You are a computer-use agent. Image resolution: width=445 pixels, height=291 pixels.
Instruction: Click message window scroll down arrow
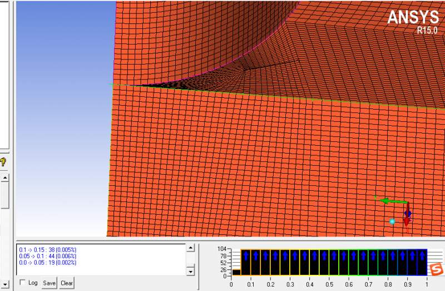(191, 272)
